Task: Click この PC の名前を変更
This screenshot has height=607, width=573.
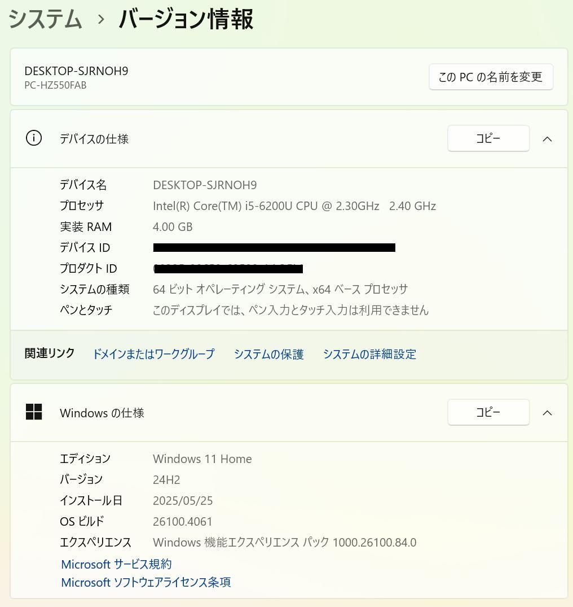Action: (x=490, y=77)
